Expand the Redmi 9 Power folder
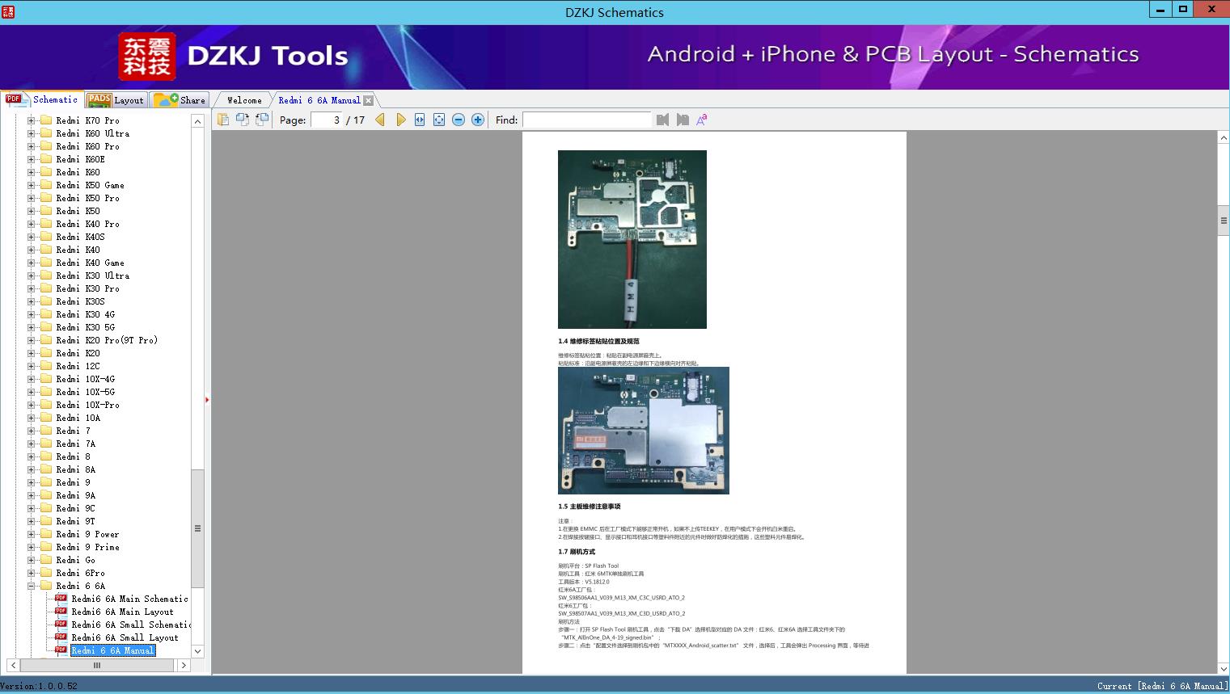This screenshot has height=694, width=1230. point(32,534)
